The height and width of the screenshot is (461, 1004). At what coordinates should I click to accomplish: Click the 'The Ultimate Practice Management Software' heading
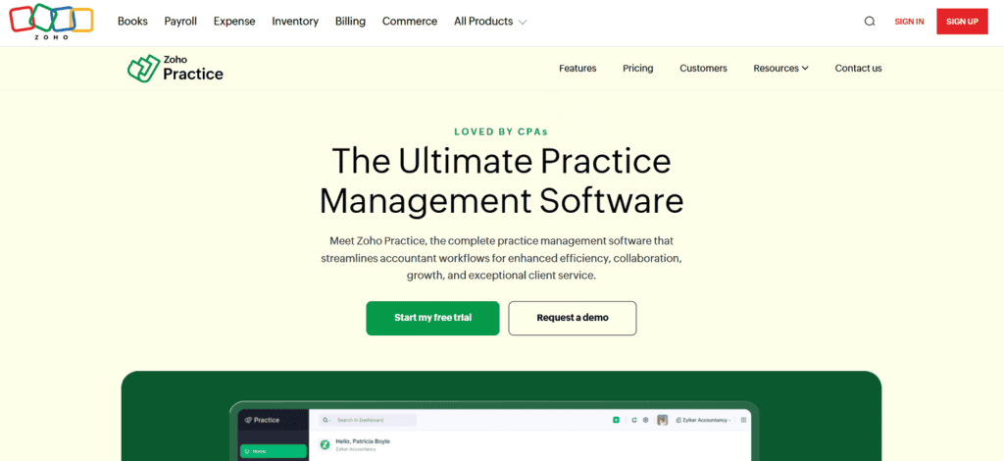[501, 181]
